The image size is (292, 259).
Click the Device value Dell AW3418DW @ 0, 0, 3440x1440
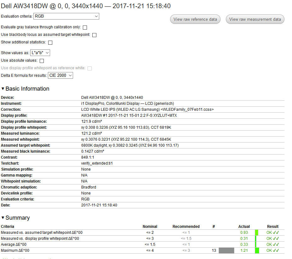112,98
